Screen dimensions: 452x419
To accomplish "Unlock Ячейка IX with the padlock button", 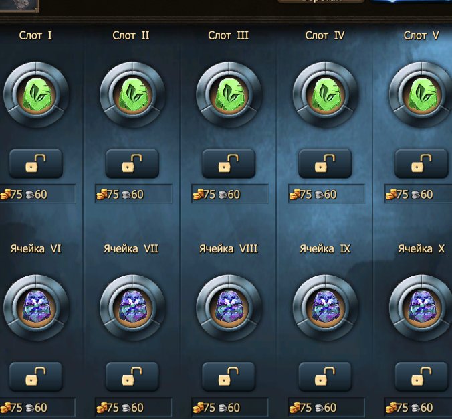I will coord(325,377).
